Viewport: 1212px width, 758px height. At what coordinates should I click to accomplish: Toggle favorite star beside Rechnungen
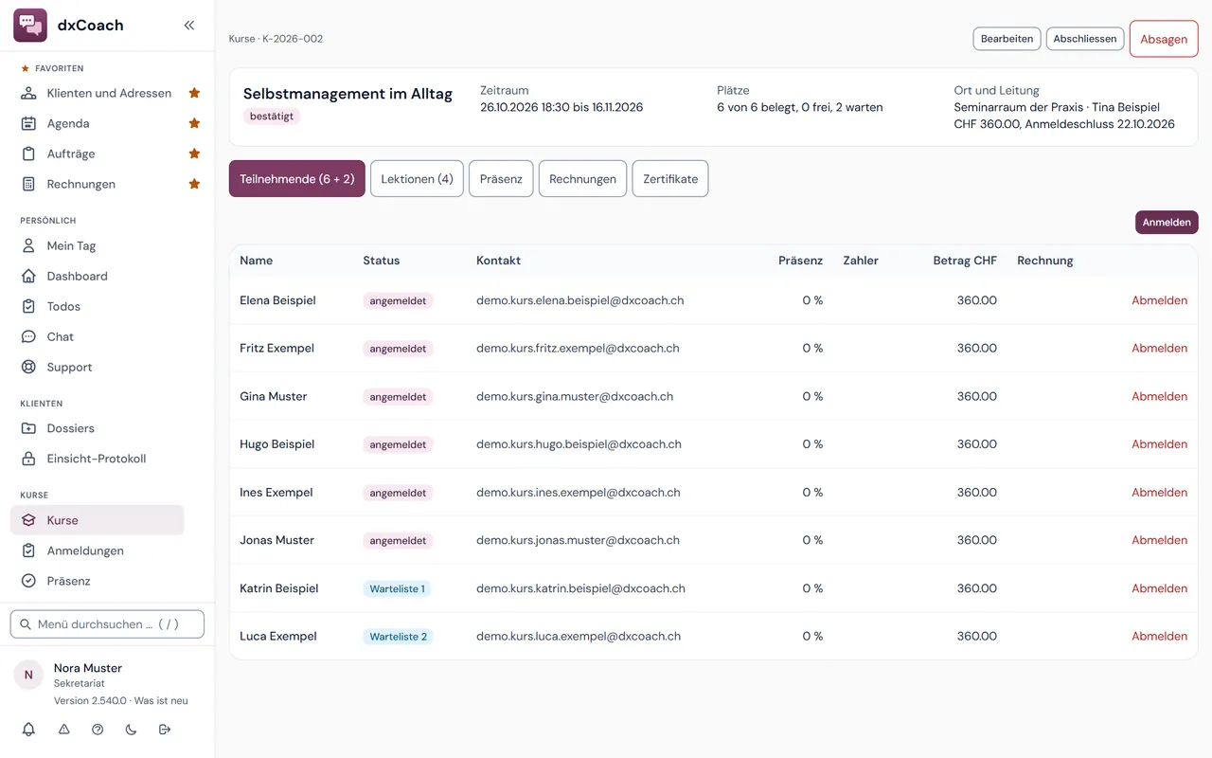tap(194, 184)
